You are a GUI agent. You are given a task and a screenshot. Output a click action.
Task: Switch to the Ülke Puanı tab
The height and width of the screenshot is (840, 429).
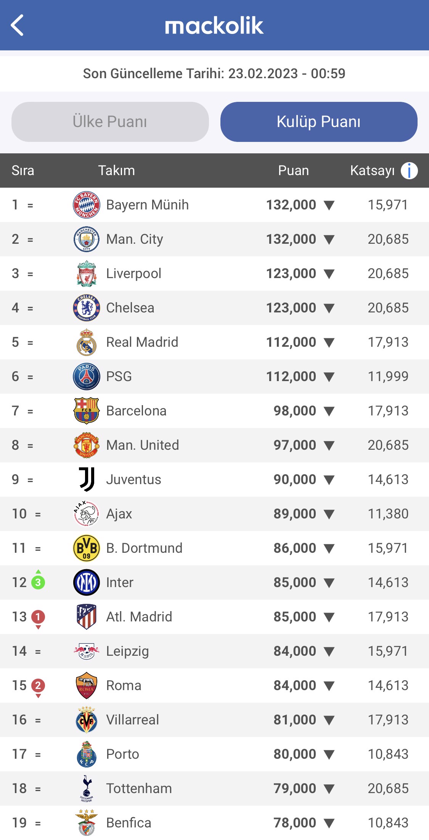coord(109,122)
